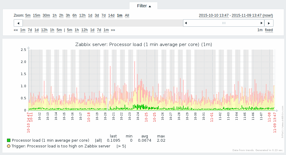Set zoom to 15m

click(x=37, y=15)
